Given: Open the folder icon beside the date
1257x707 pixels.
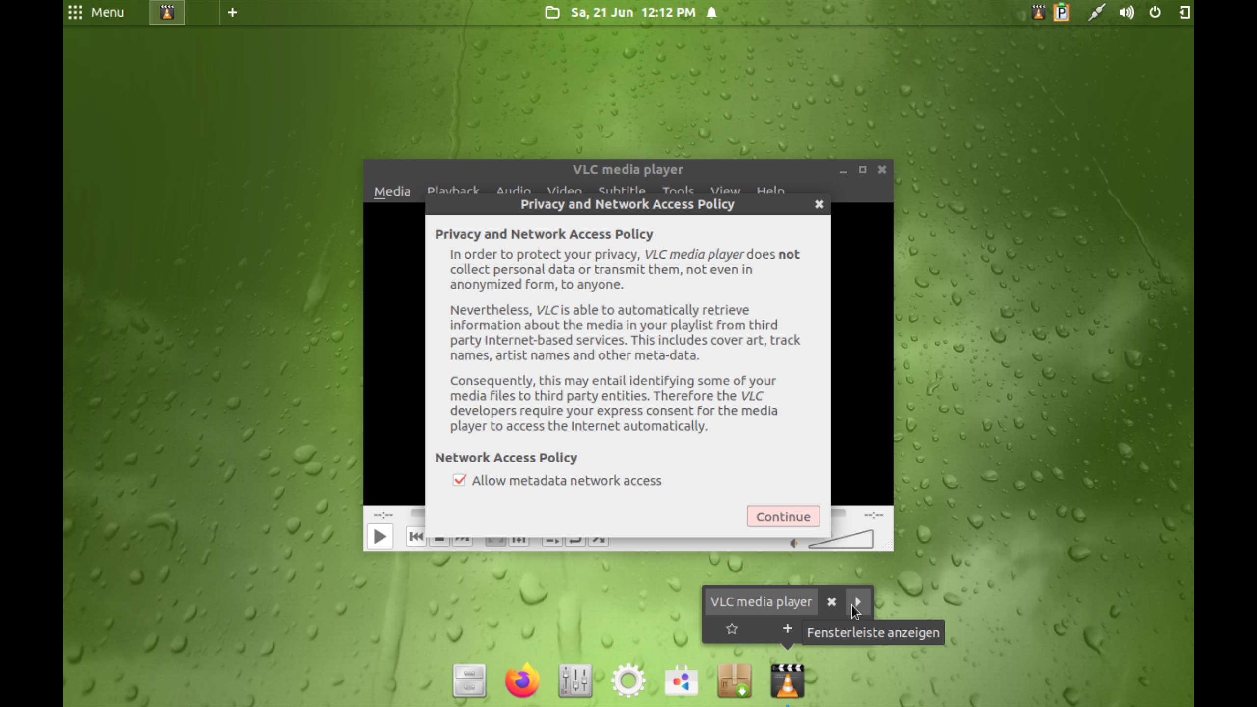Looking at the screenshot, I should click(x=552, y=12).
